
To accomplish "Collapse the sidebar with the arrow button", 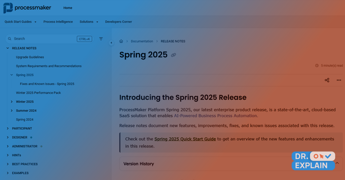I will coord(111,43).
